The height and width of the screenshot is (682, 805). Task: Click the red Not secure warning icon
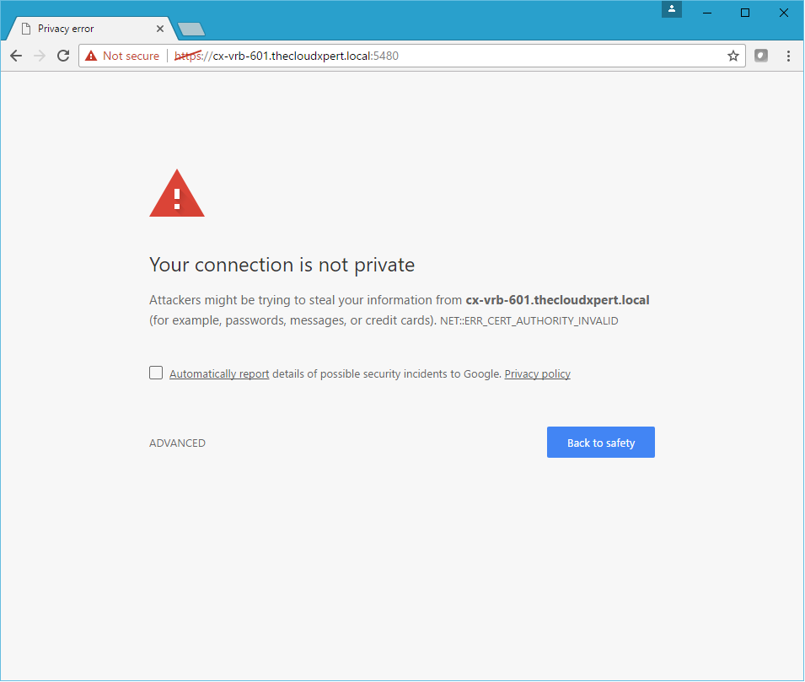tap(91, 56)
